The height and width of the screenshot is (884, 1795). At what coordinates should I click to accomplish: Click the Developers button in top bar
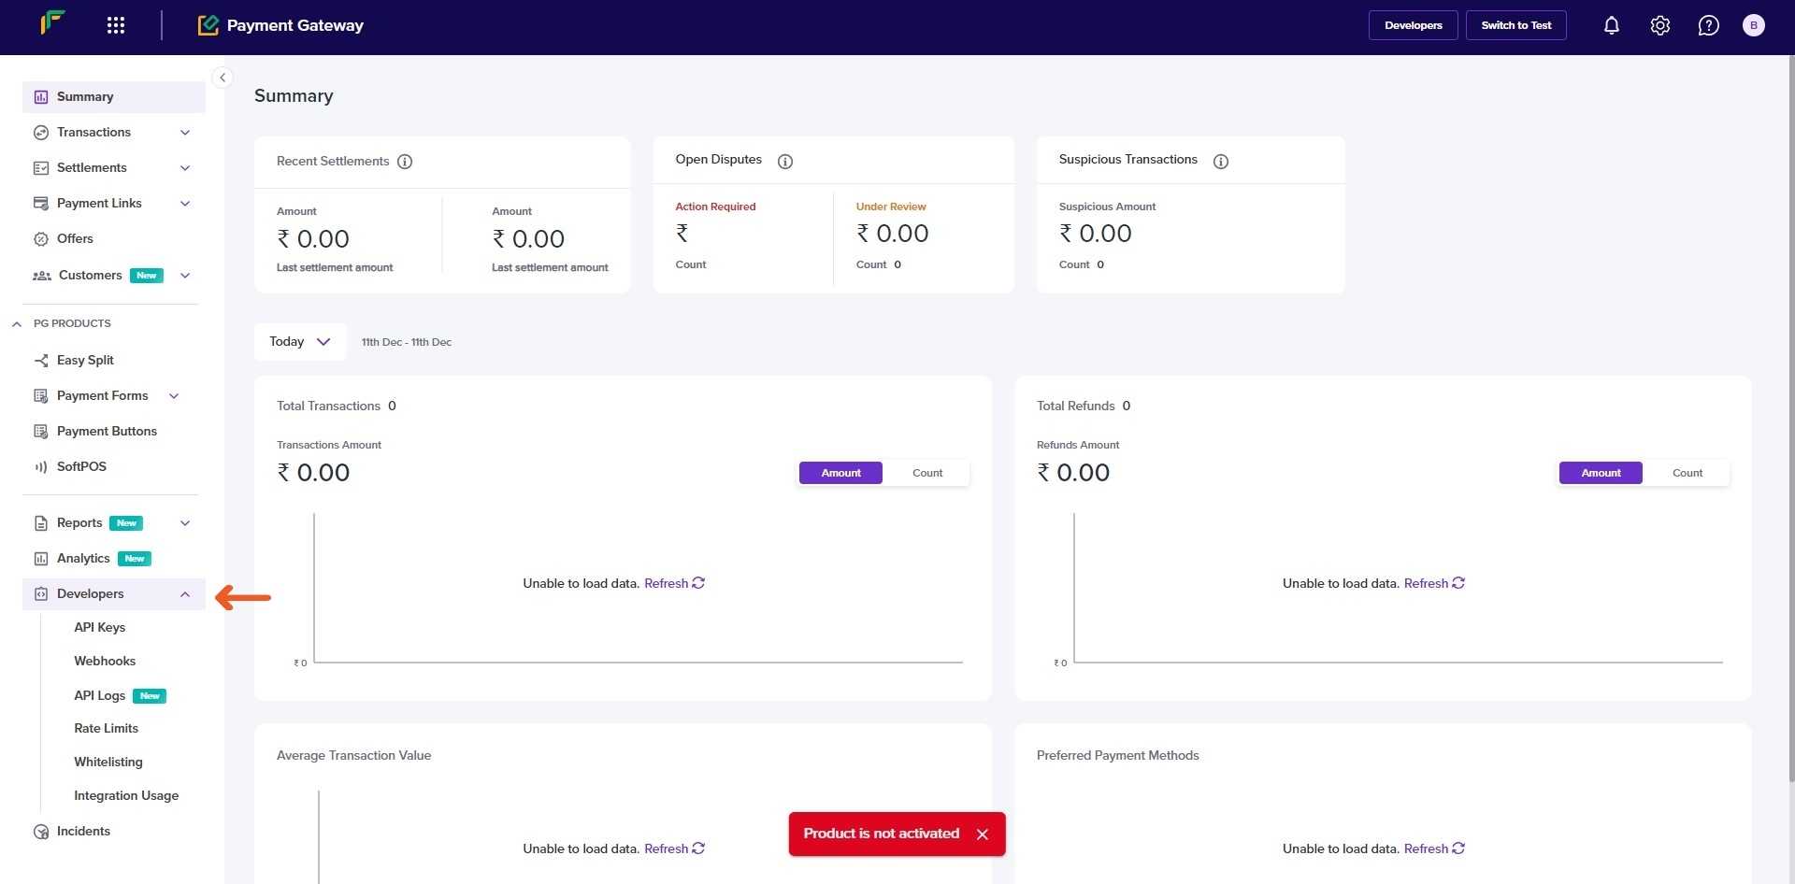click(x=1413, y=25)
